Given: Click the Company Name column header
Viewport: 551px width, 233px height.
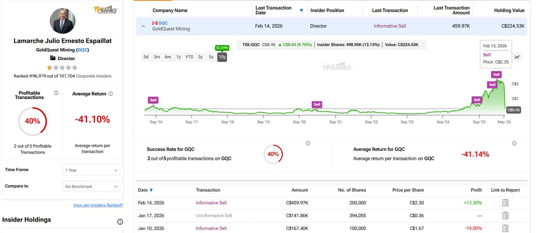Looking at the screenshot, I should point(170,10).
